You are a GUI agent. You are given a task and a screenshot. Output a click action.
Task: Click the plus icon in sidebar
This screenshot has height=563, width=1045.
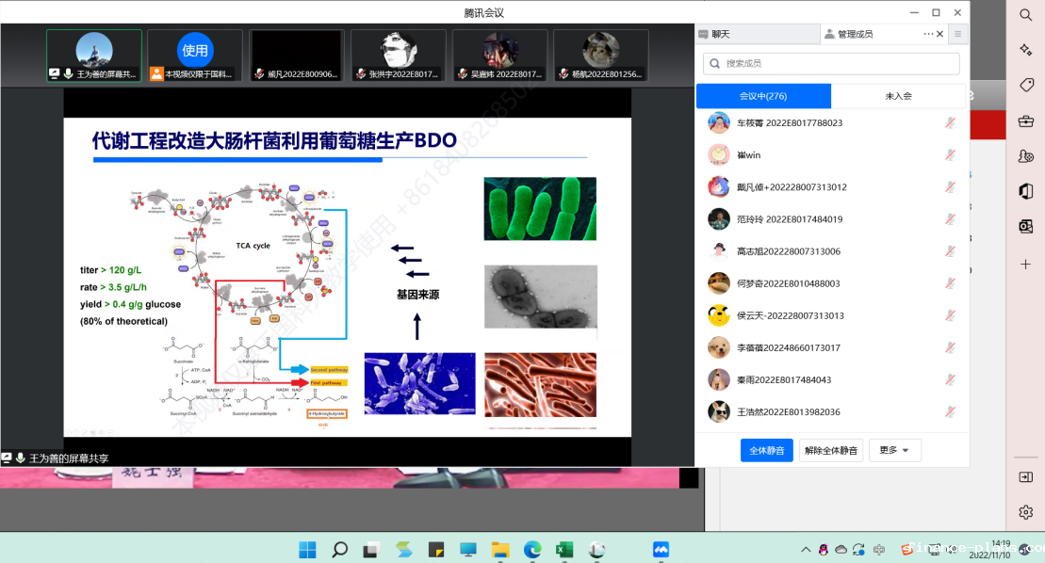click(x=1025, y=265)
